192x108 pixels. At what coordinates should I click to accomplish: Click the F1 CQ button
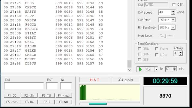click(12, 95)
